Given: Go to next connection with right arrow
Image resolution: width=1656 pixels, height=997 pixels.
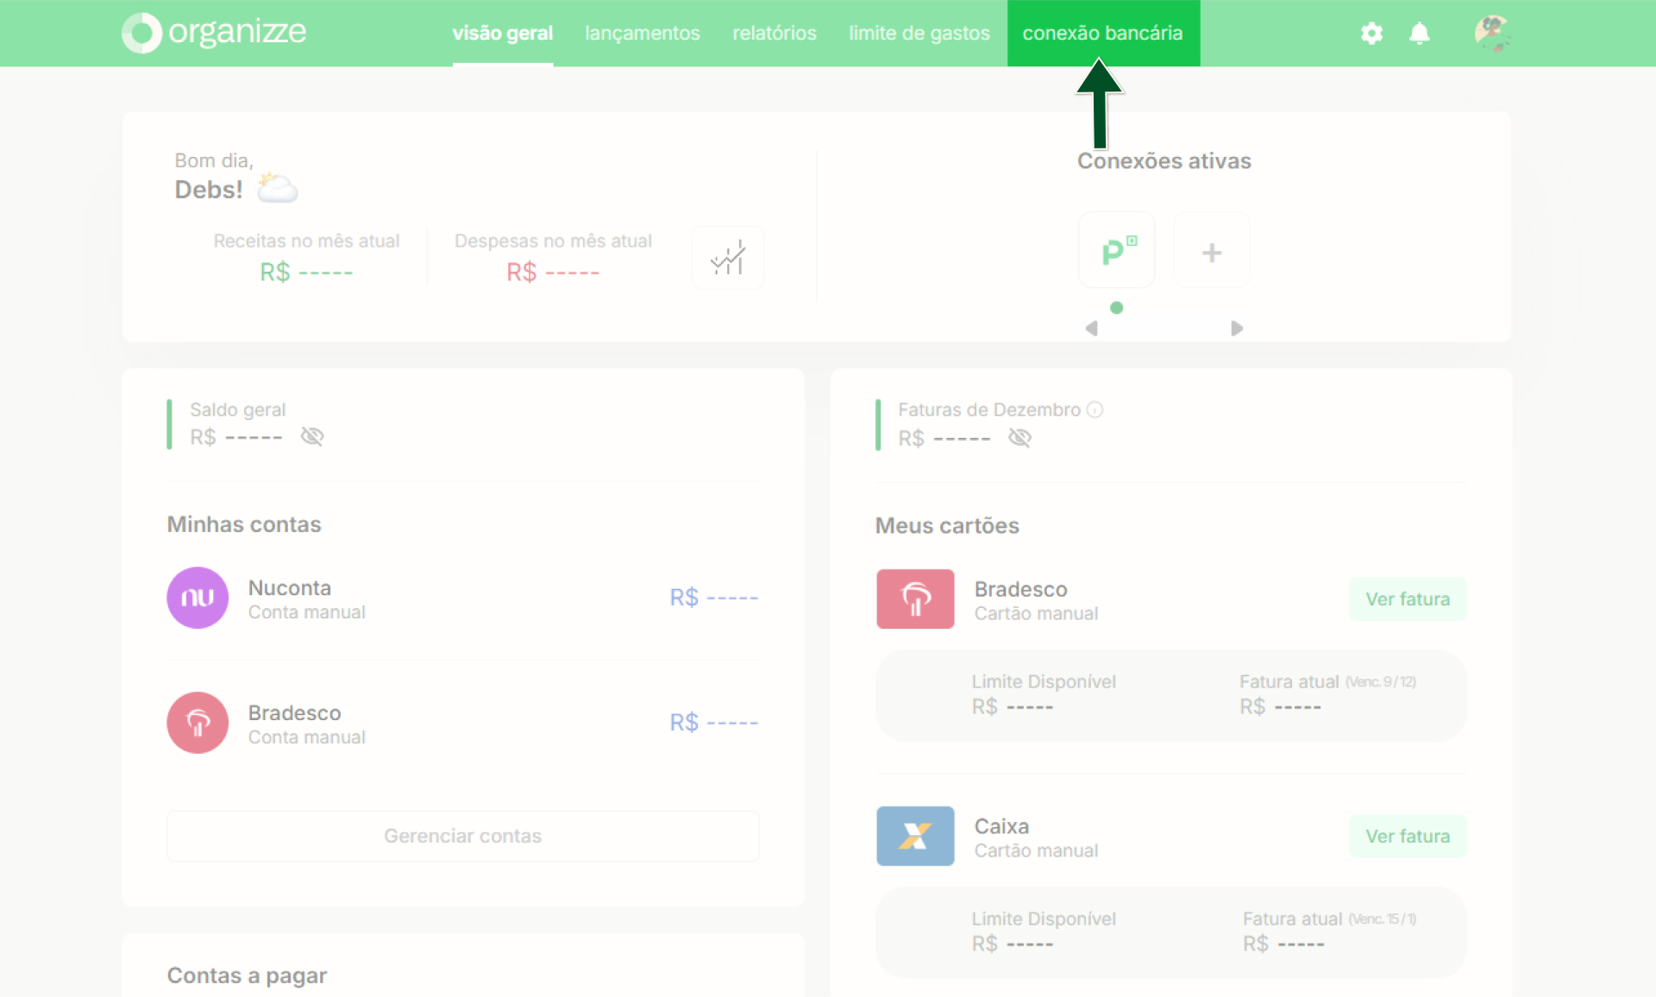Looking at the screenshot, I should 1237,329.
